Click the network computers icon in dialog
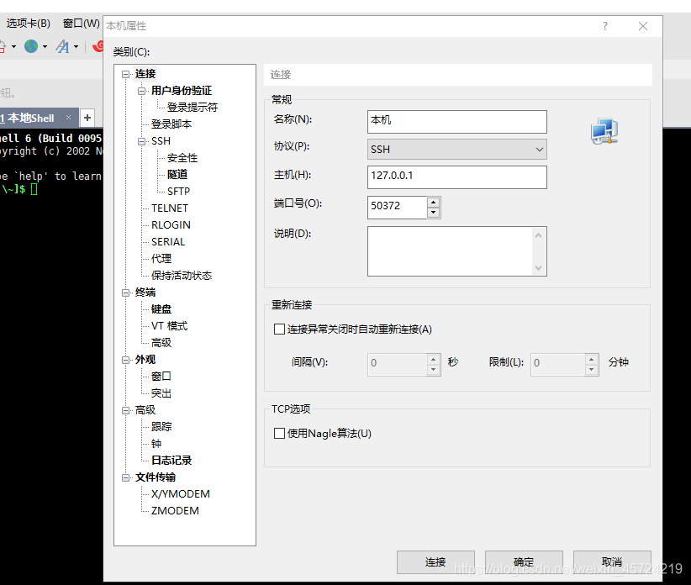Screen dimensions: 691x585 (604, 131)
